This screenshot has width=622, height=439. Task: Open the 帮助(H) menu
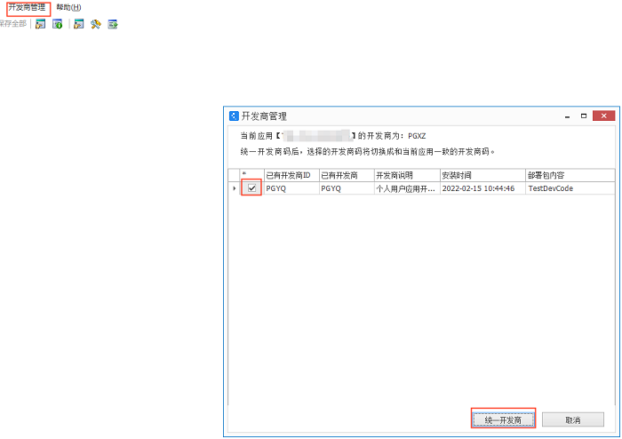(68, 7)
